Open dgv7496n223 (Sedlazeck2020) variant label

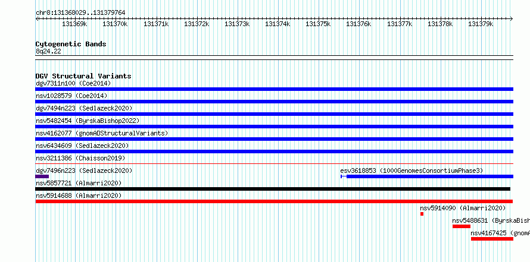[x=84, y=171]
